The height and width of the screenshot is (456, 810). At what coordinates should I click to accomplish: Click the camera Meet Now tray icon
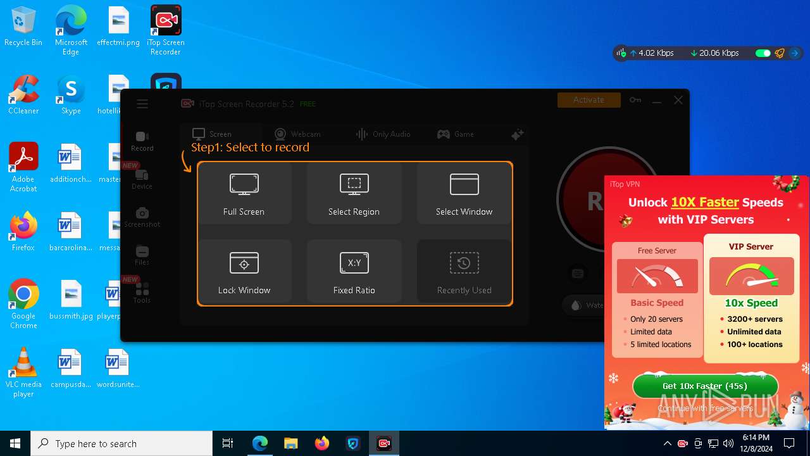click(698, 443)
